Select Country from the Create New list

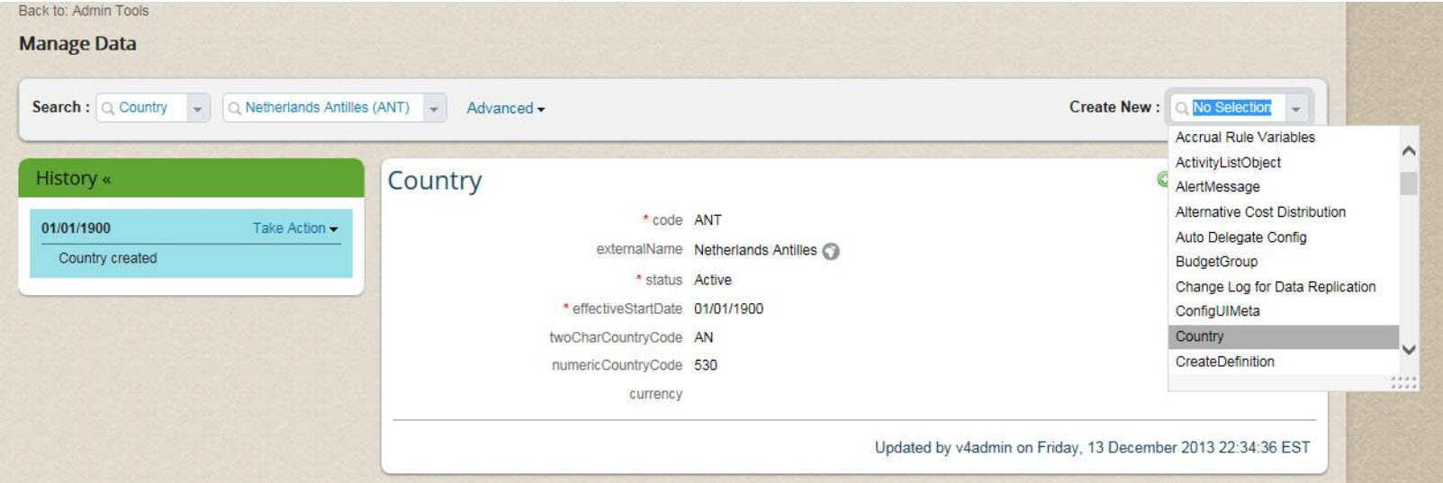click(x=1283, y=336)
